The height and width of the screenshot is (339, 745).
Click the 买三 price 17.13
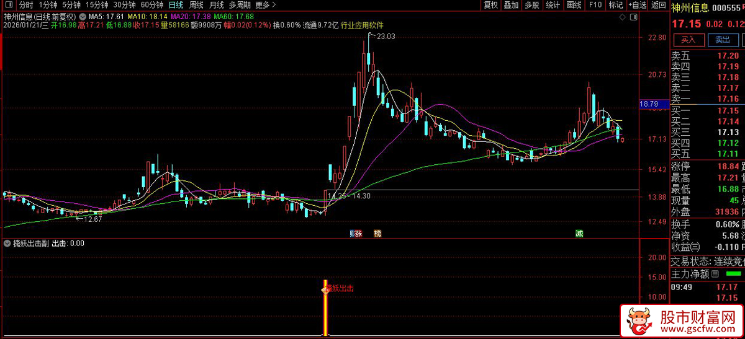point(728,132)
